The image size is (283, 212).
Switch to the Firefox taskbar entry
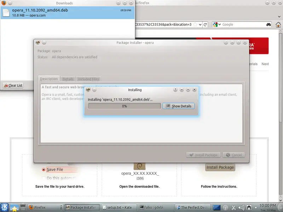tap(45, 207)
